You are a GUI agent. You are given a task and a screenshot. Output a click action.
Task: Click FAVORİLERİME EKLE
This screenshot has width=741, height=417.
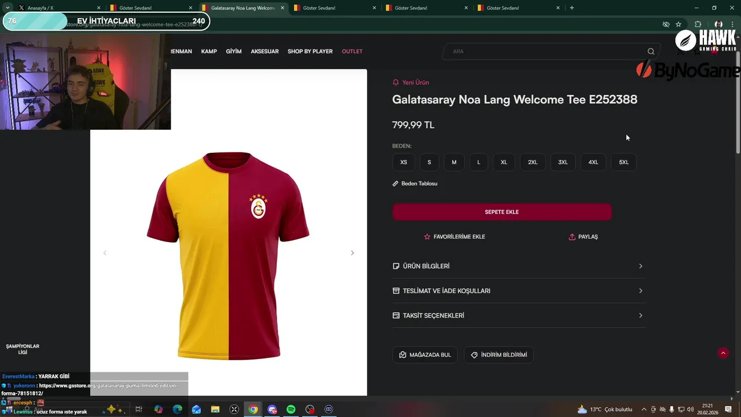click(454, 237)
